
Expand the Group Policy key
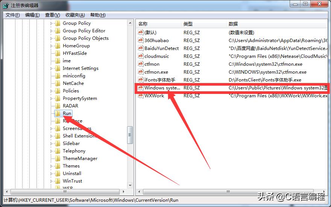[51, 23]
